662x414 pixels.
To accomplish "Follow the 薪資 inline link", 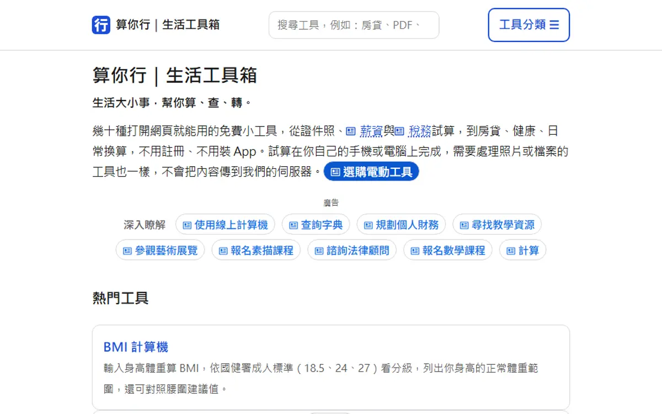I will 365,131.
